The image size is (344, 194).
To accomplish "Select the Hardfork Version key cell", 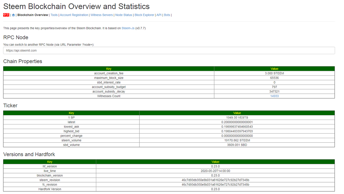I will [50, 189].
